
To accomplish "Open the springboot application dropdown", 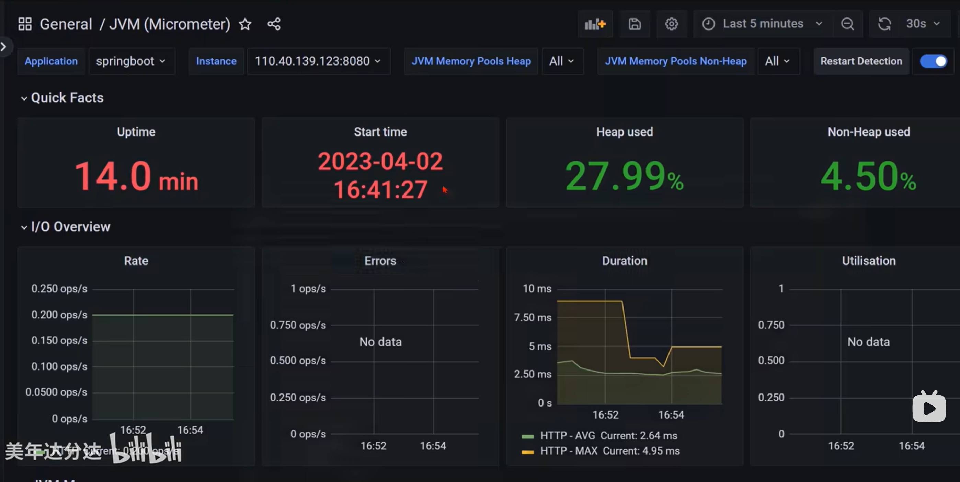I will click(131, 61).
